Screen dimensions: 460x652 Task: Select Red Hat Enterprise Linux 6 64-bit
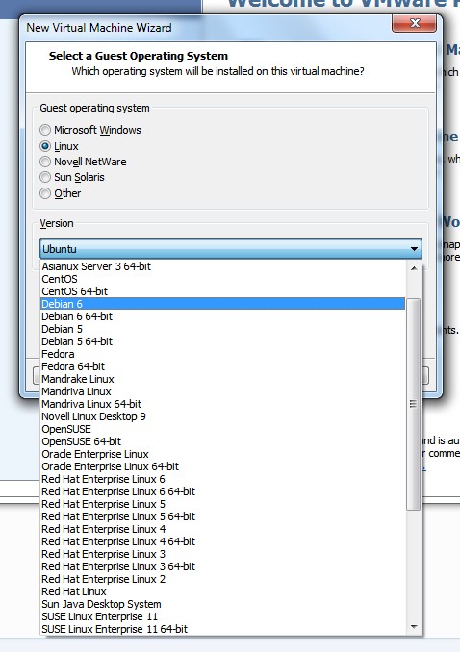click(222, 491)
